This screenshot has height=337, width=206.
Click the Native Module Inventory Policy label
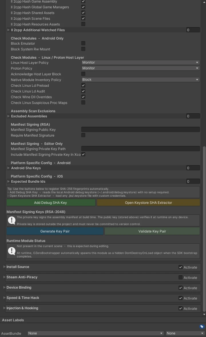pos(36,80)
